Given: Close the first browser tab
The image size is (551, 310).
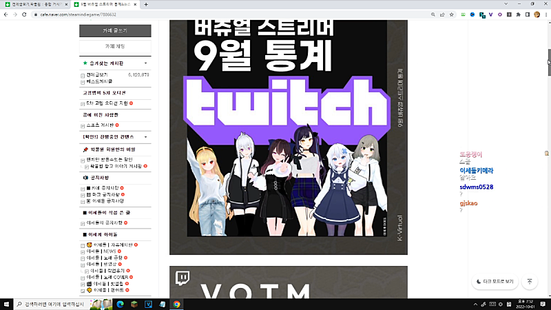Looking at the screenshot, I should pyautogui.click(x=66, y=4).
